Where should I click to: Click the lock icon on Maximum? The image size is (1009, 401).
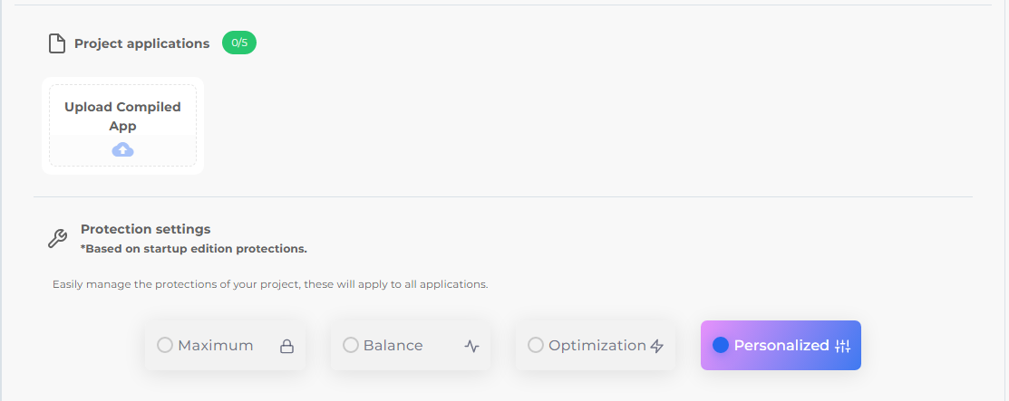coord(286,346)
